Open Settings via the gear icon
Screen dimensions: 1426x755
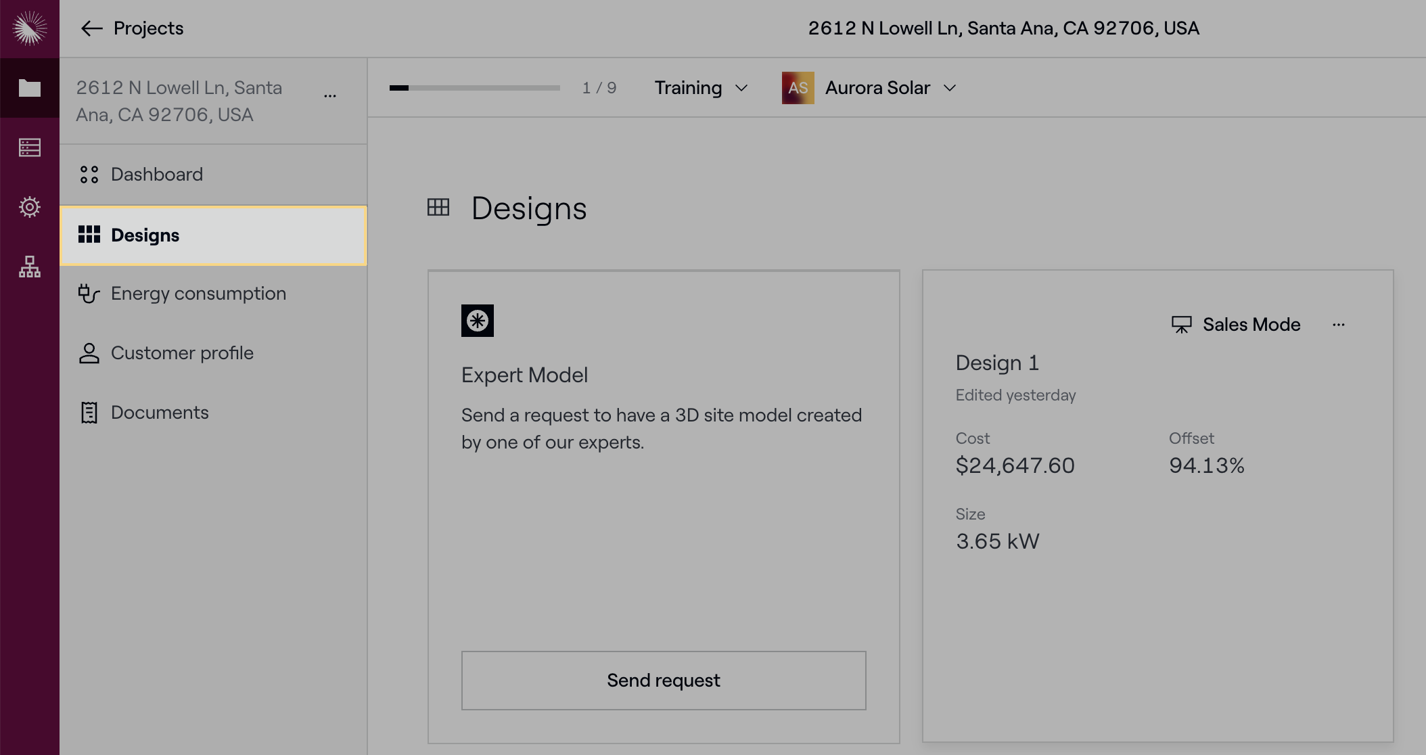click(x=29, y=207)
